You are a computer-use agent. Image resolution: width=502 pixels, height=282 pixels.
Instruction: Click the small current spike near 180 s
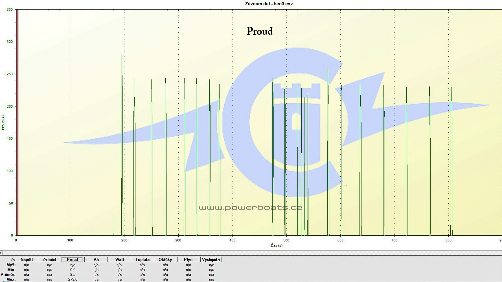click(x=113, y=224)
